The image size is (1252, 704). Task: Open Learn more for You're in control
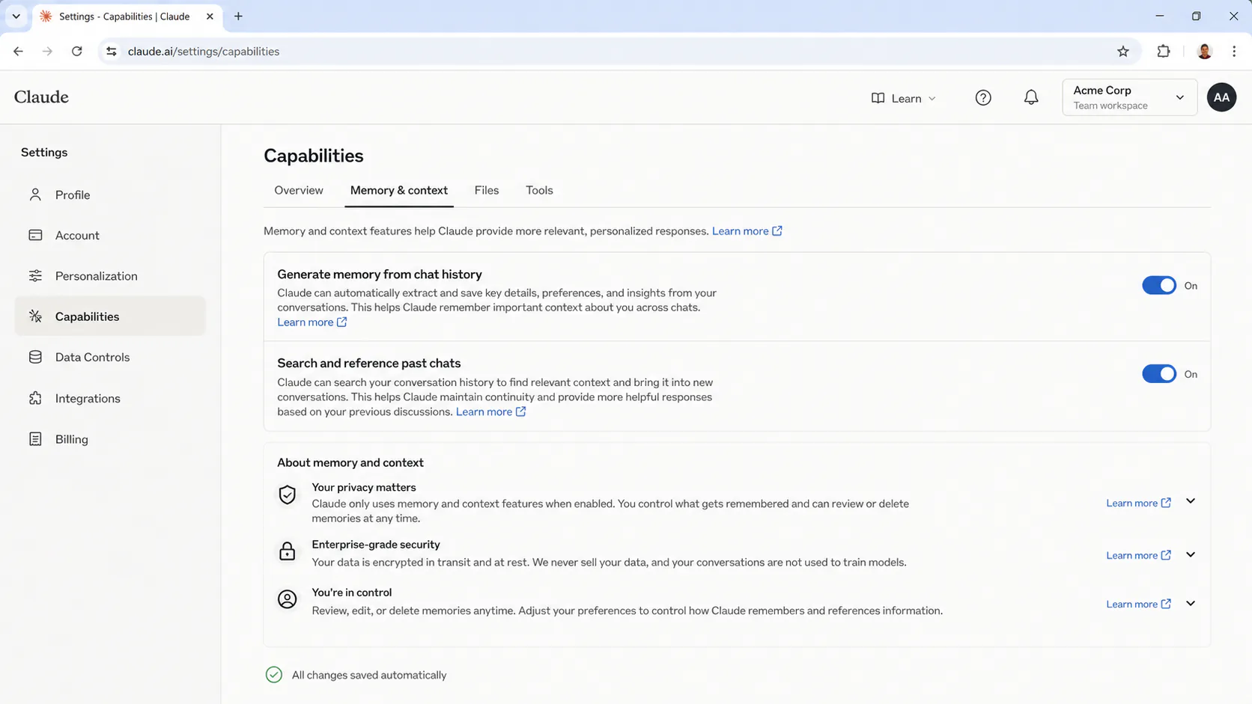pos(1138,604)
